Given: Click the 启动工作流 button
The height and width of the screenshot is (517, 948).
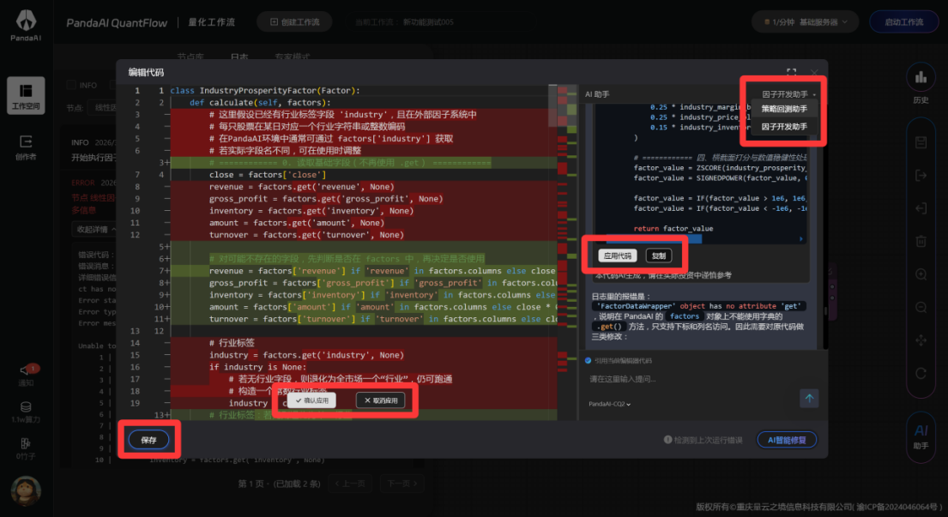Looking at the screenshot, I should pos(904,21).
